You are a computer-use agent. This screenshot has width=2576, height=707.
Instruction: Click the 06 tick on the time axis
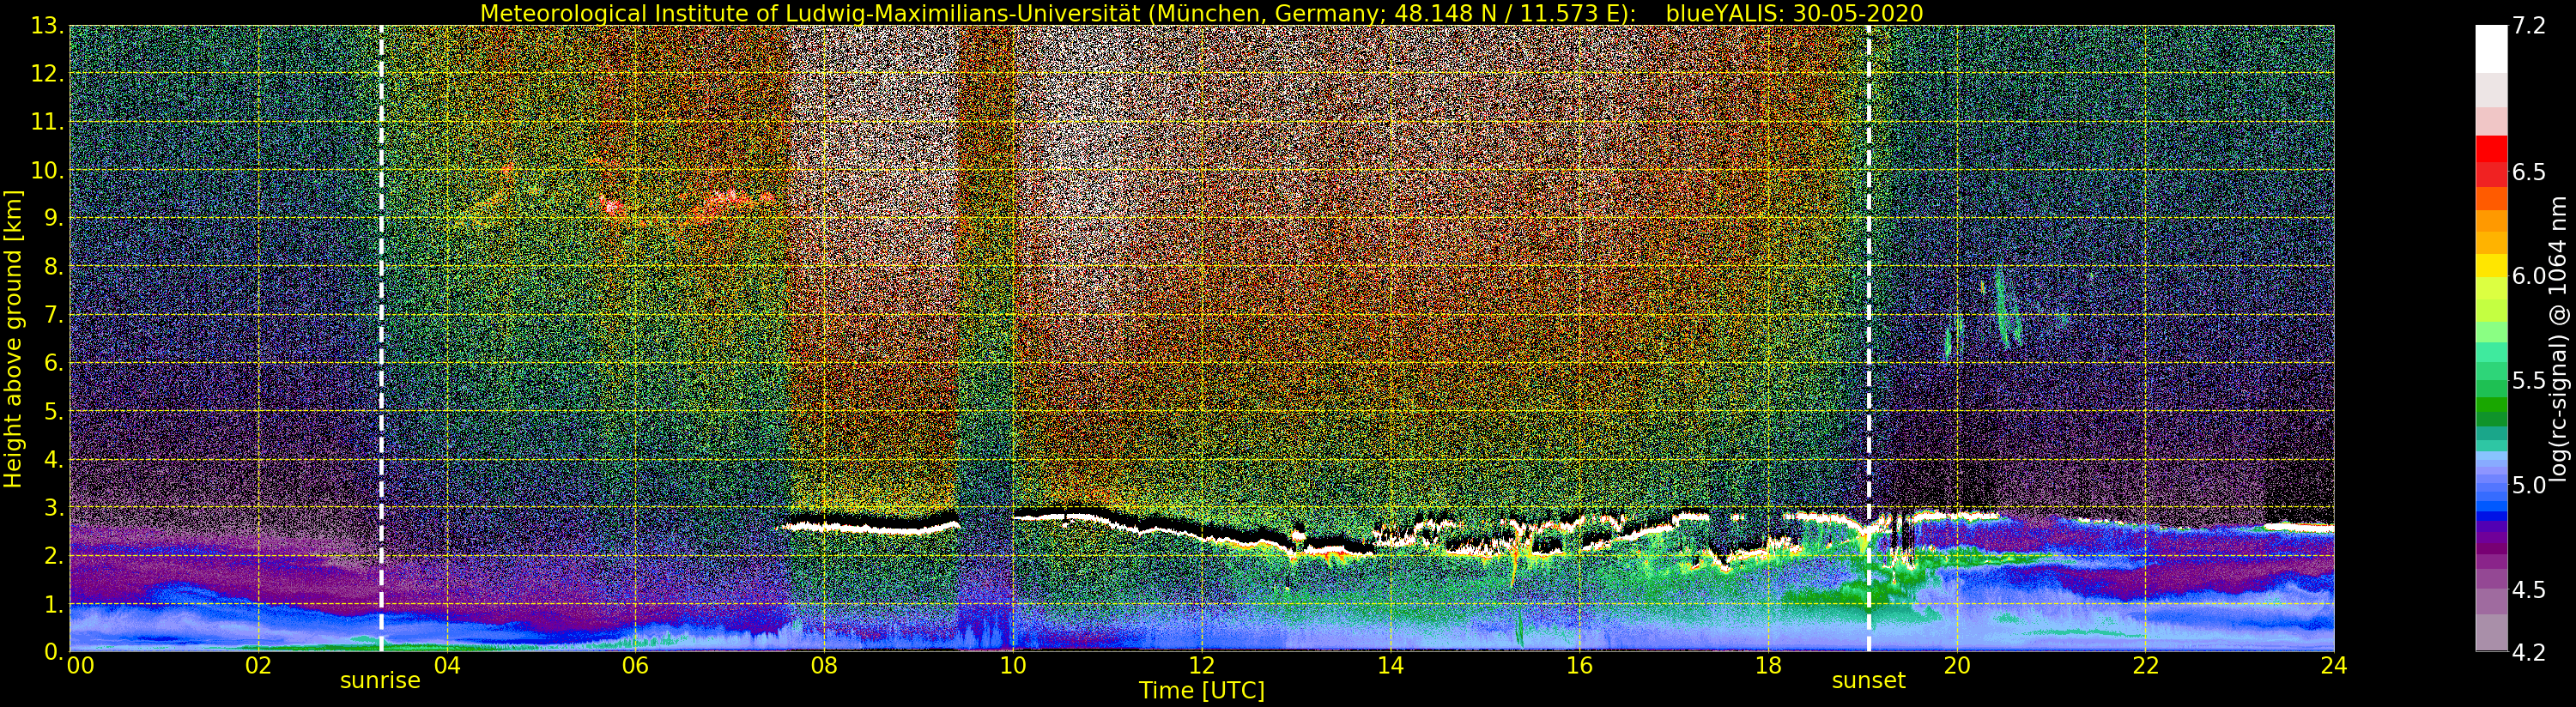[635, 666]
